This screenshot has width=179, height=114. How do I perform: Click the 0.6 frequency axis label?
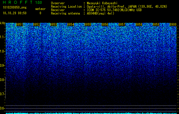point(2,108)
